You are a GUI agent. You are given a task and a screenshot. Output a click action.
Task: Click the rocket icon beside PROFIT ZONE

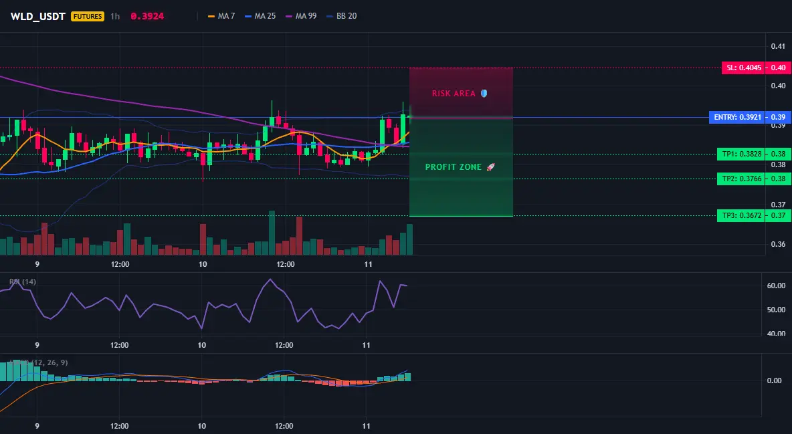click(x=490, y=167)
